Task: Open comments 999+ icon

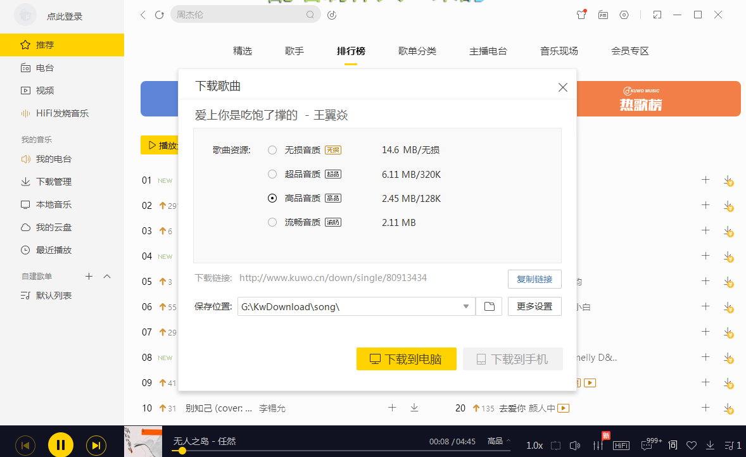Action: pyautogui.click(x=651, y=444)
